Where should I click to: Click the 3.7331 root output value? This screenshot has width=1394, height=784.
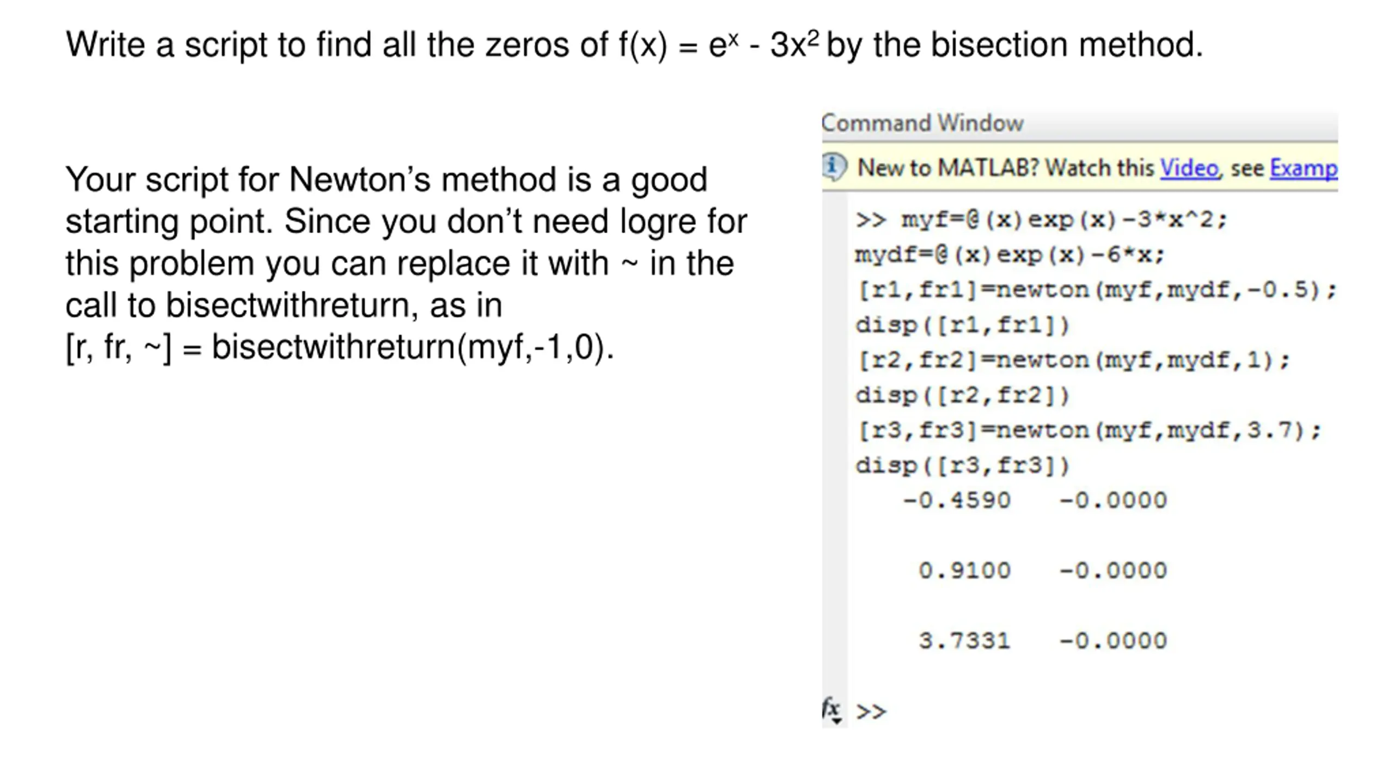[964, 641]
